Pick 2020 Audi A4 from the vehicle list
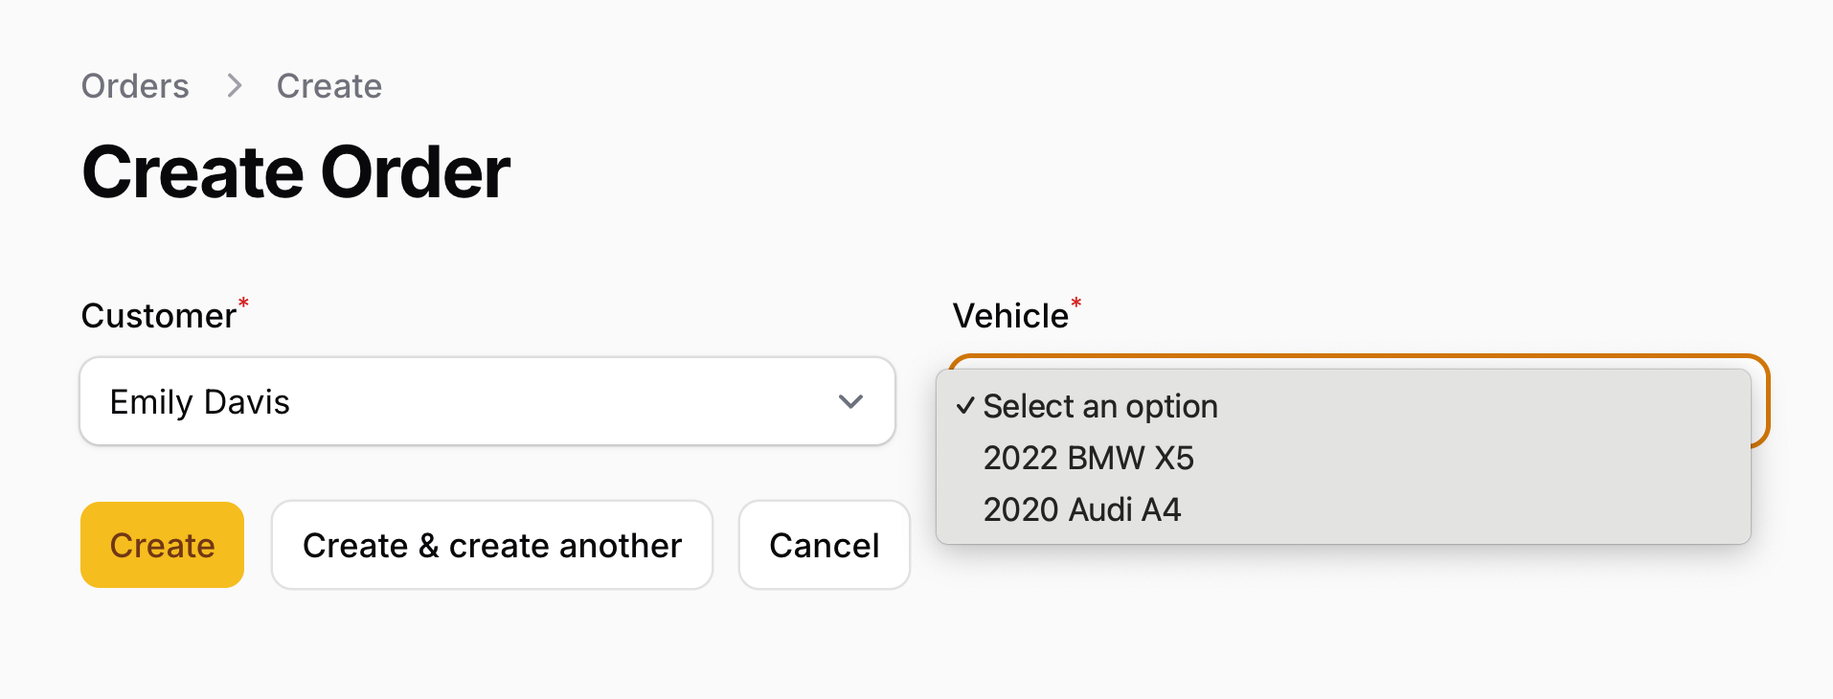The height and width of the screenshot is (699, 1833). pos(1081,509)
